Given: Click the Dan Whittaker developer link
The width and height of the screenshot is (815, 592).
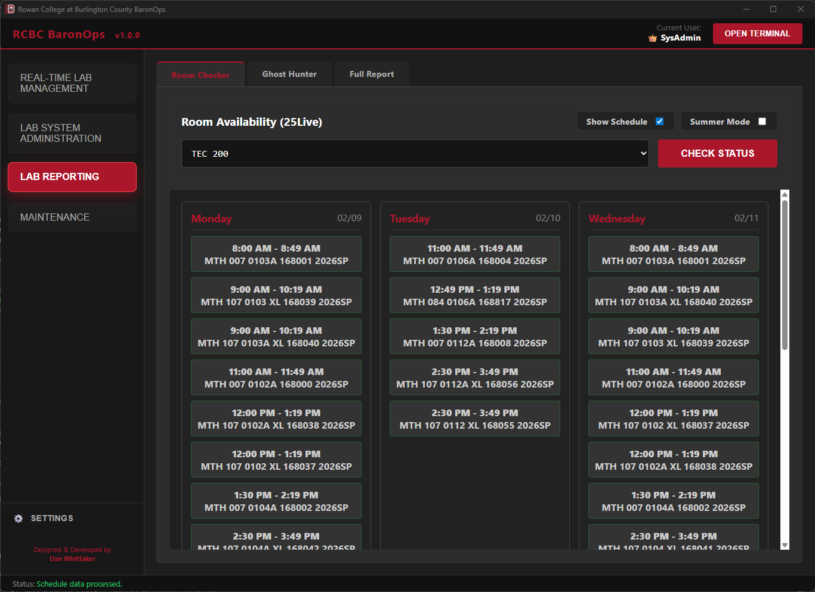Looking at the screenshot, I should click(72, 559).
